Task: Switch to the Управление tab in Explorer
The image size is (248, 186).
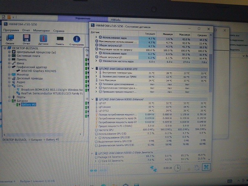Action: click(83, 18)
